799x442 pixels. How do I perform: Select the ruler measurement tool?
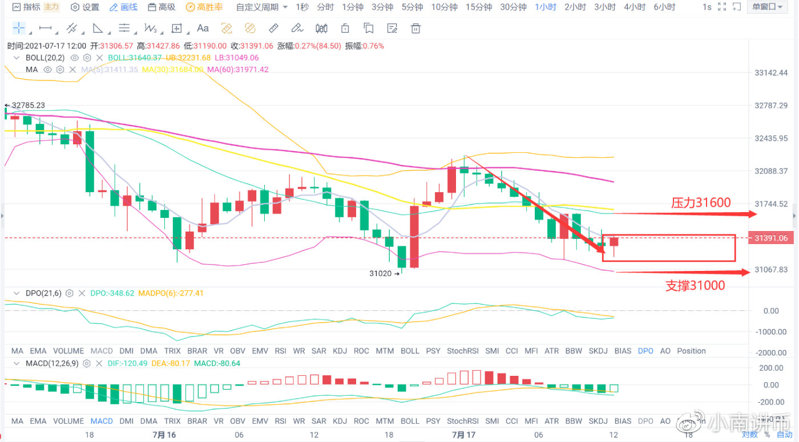(273, 28)
